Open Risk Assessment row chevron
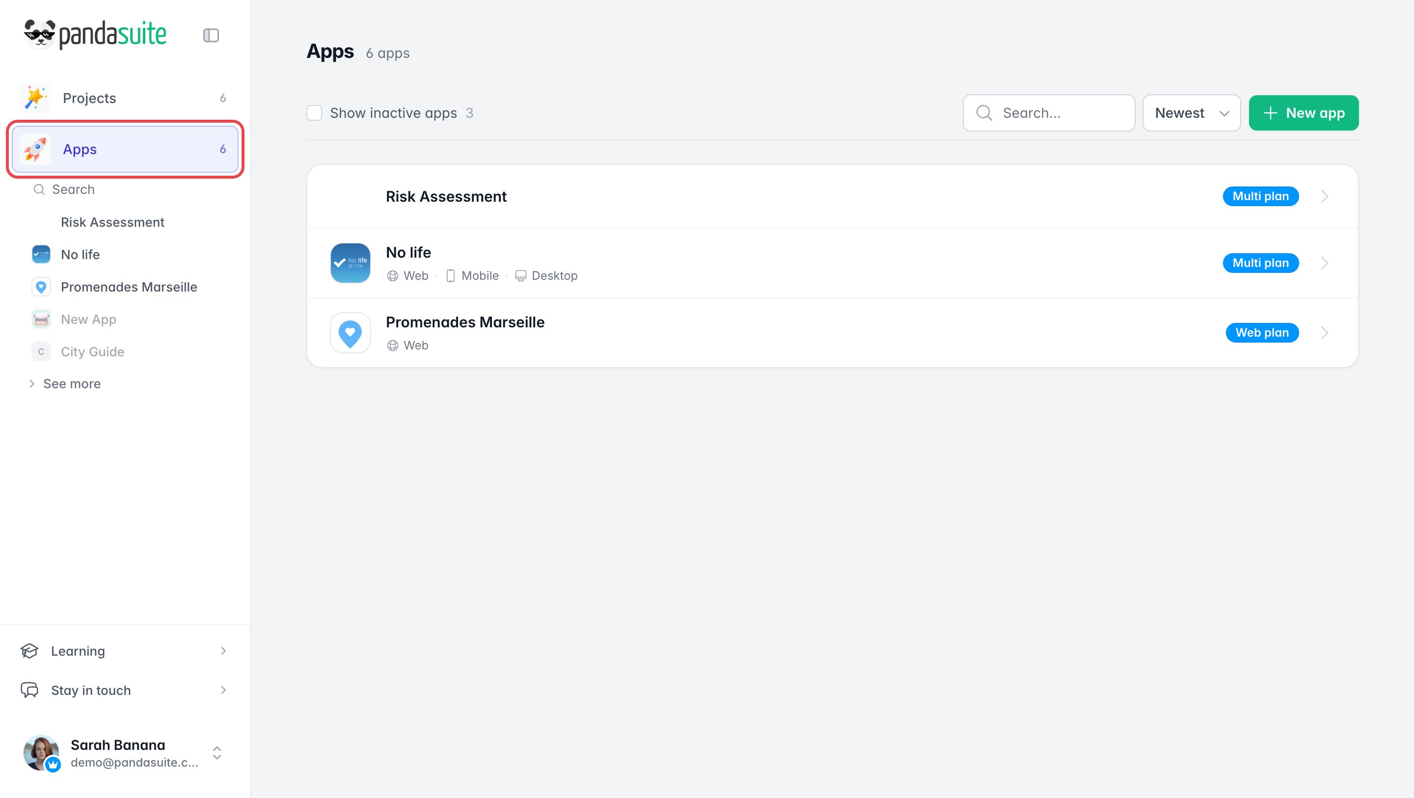 (x=1325, y=196)
